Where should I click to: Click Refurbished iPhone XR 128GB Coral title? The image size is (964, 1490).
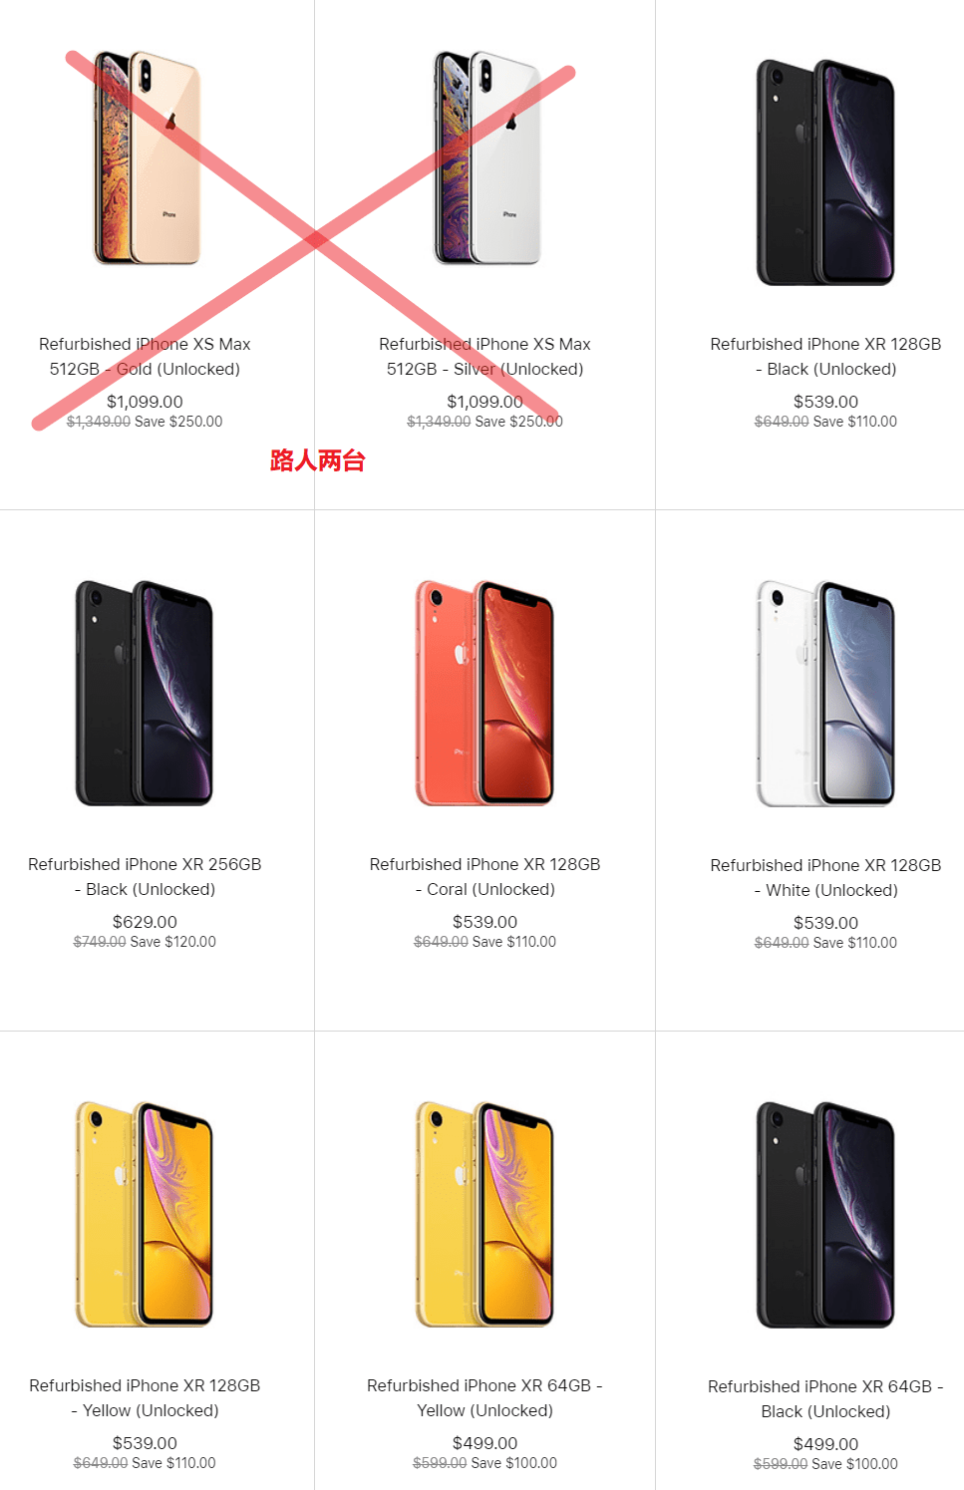(x=484, y=876)
